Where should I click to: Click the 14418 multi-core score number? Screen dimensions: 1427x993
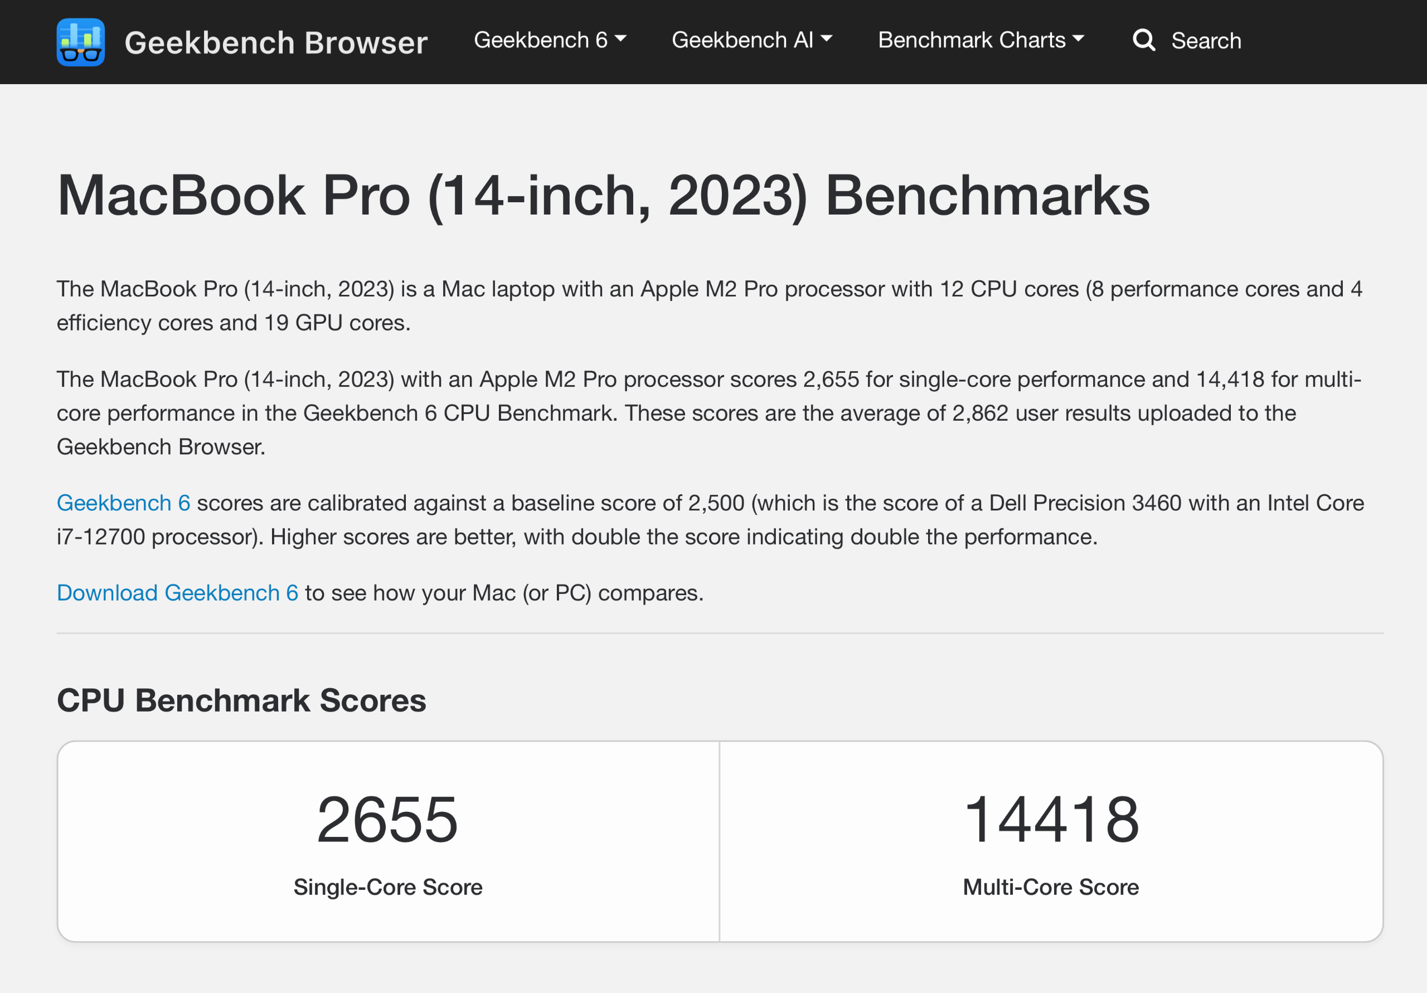[x=1051, y=820]
